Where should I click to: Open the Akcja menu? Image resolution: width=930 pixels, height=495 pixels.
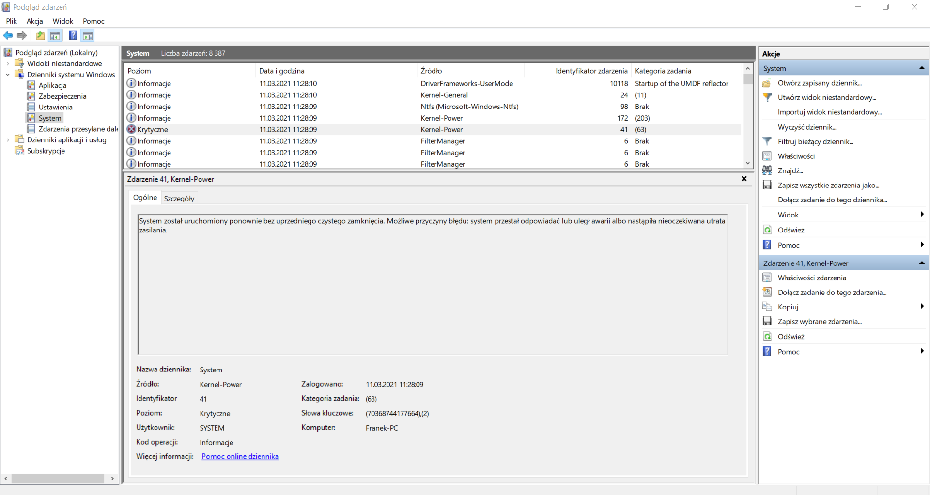tap(34, 21)
